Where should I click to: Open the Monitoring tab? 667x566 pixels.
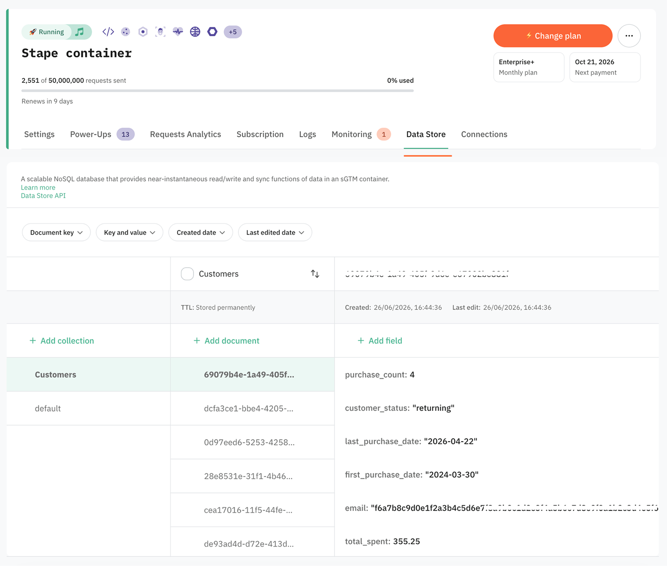tap(361, 134)
